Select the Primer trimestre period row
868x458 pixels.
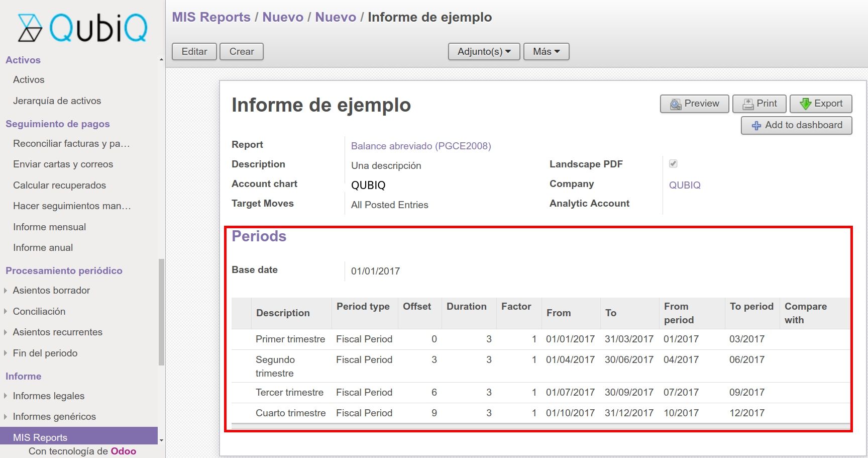click(290, 339)
